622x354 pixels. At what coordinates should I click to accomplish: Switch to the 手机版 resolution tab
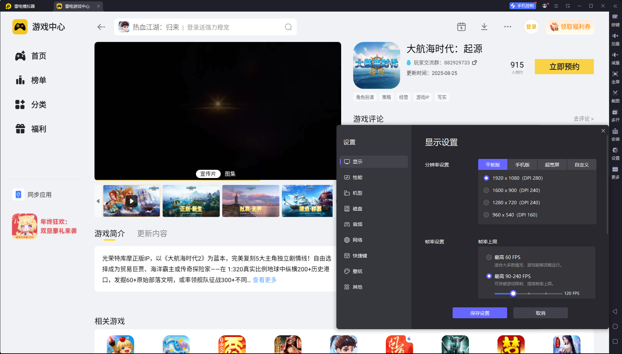click(x=522, y=165)
